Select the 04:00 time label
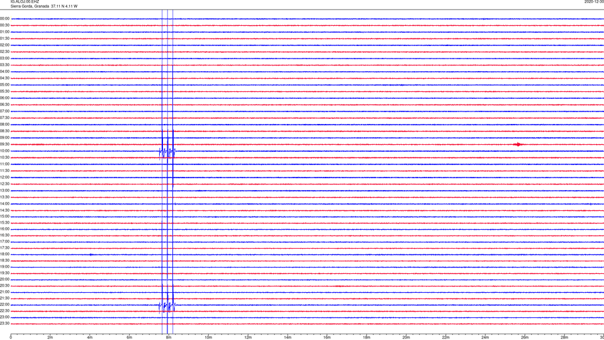Screen dimensions: 604x340 (4, 72)
